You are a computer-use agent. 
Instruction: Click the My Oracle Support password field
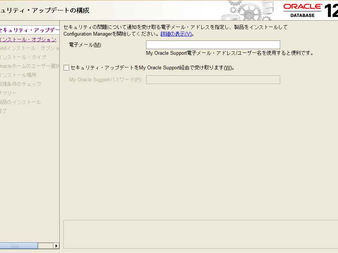(213, 80)
